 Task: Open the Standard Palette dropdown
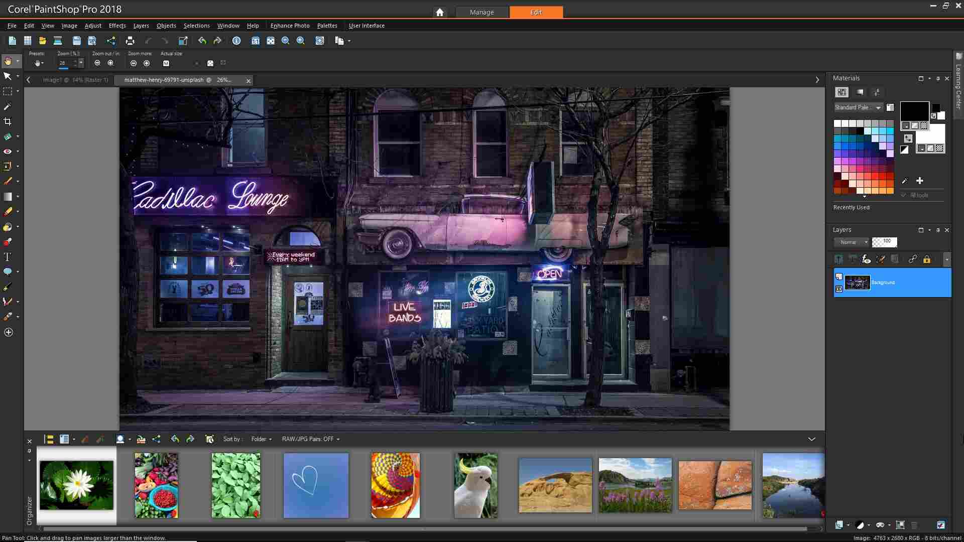tap(858, 107)
